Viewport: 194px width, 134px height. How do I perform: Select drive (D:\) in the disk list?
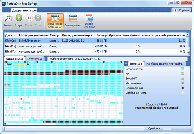[x=13, y=46]
